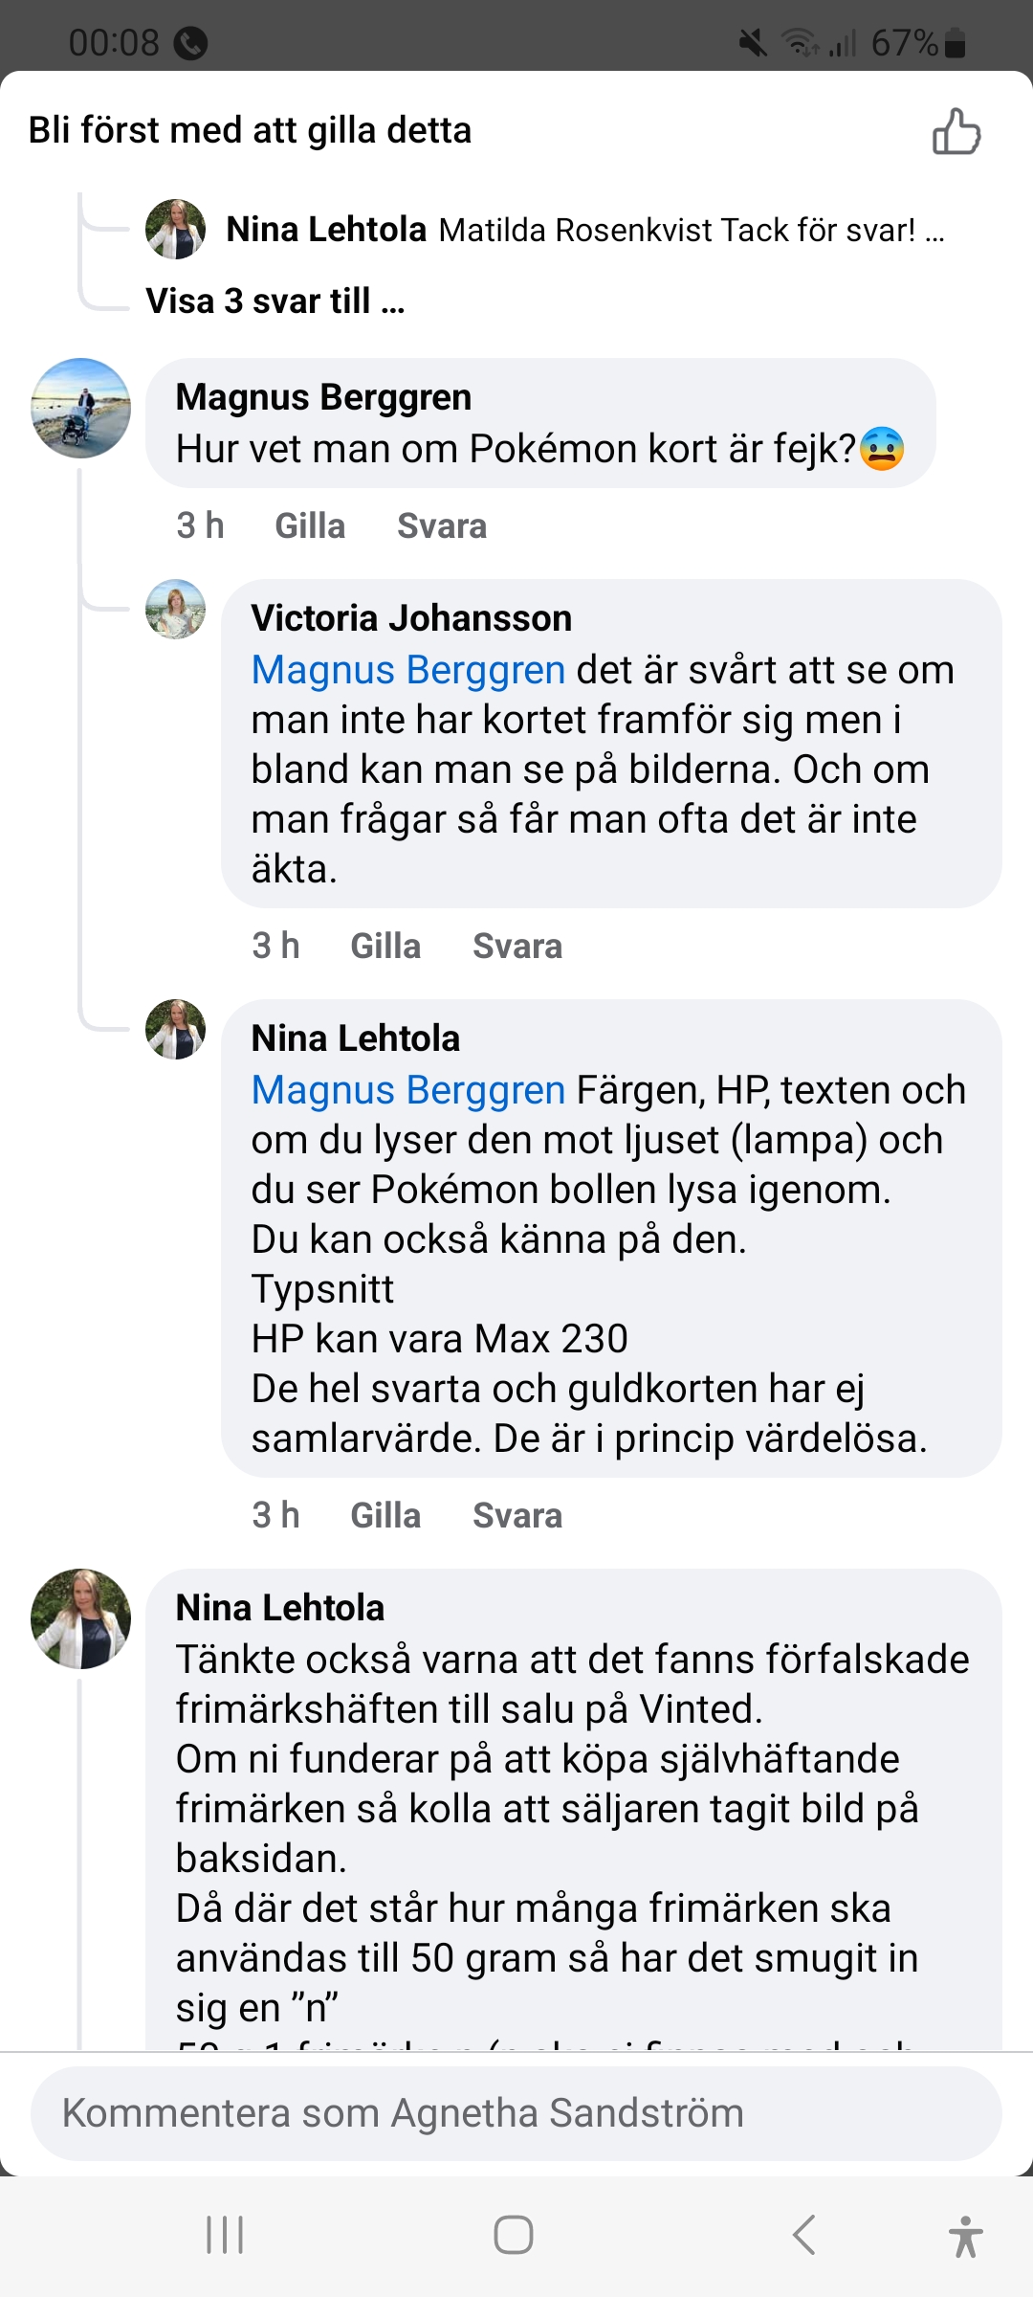
Task: Open Magnus Berggren's profile picture
Action: click(80, 408)
